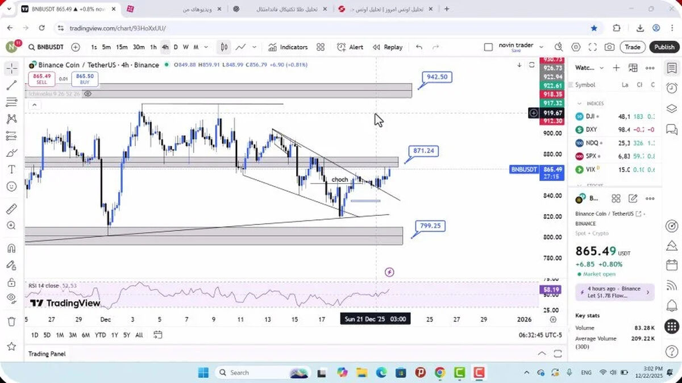Open the candlestick chart type selector
Screen dimensions: 682x383
[224, 47]
